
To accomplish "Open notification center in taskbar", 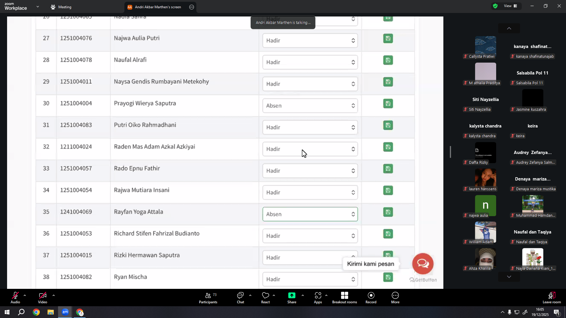I will 557,312.
